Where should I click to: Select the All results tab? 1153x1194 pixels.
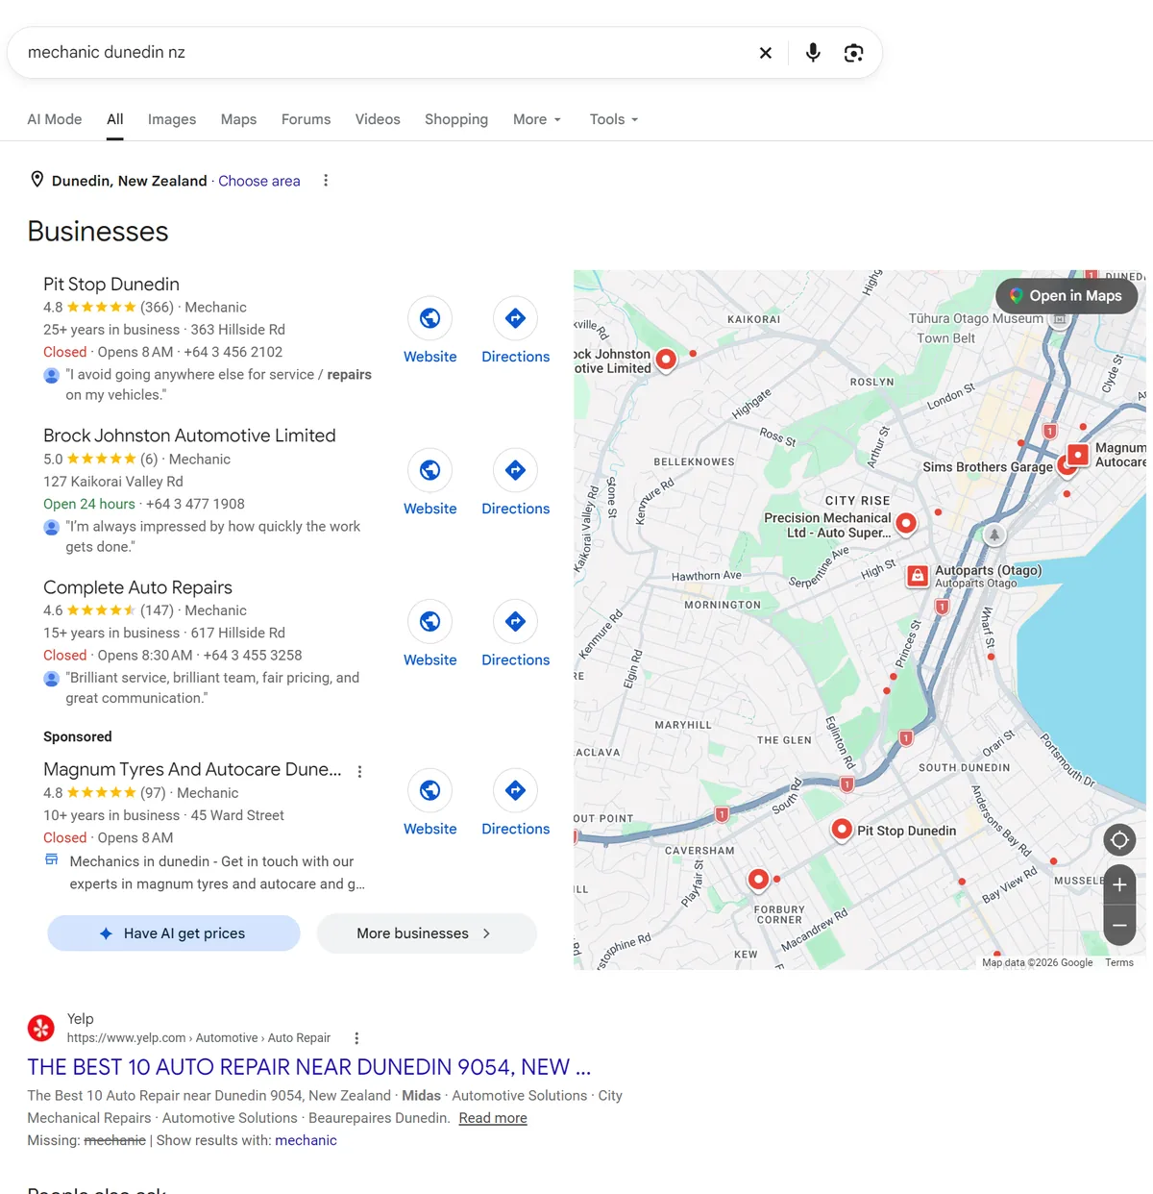(115, 119)
